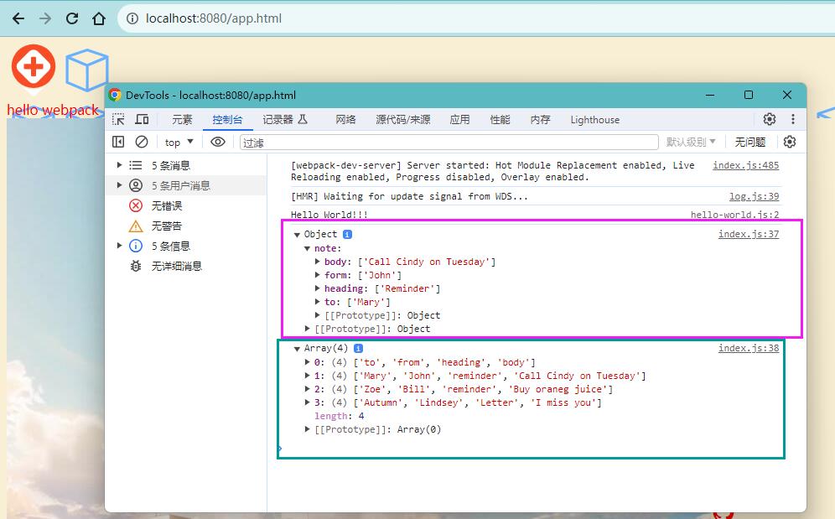Click the Hello World!!! console message
835x519 pixels.
point(329,215)
